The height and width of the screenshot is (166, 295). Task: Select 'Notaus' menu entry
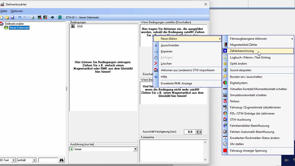click(235, 101)
